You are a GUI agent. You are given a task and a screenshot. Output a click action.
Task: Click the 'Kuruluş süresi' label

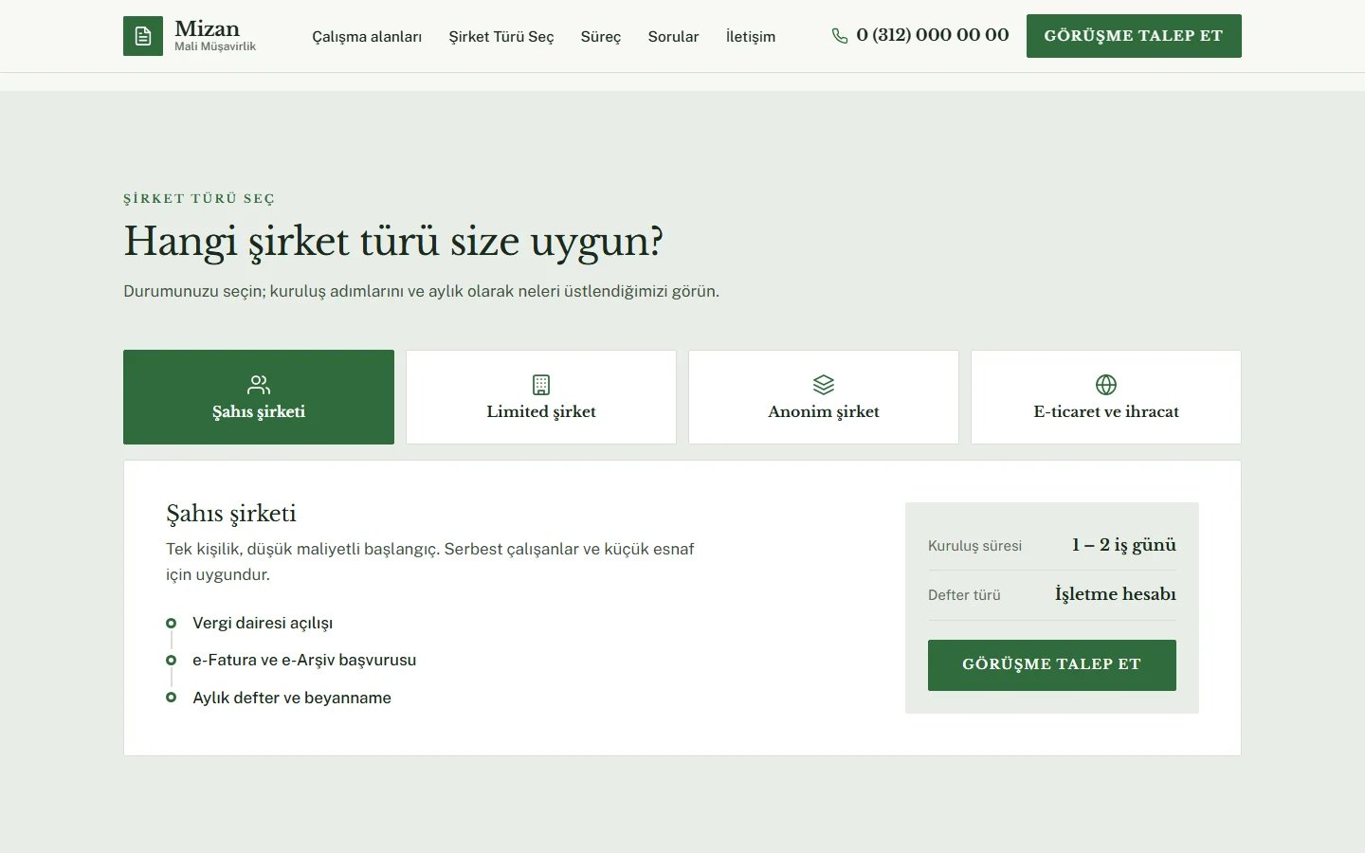click(x=974, y=546)
